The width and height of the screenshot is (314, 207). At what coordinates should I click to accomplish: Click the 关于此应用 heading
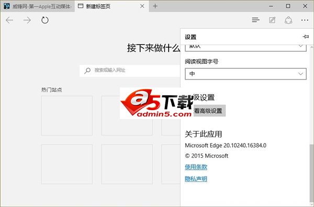(x=203, y=134)
